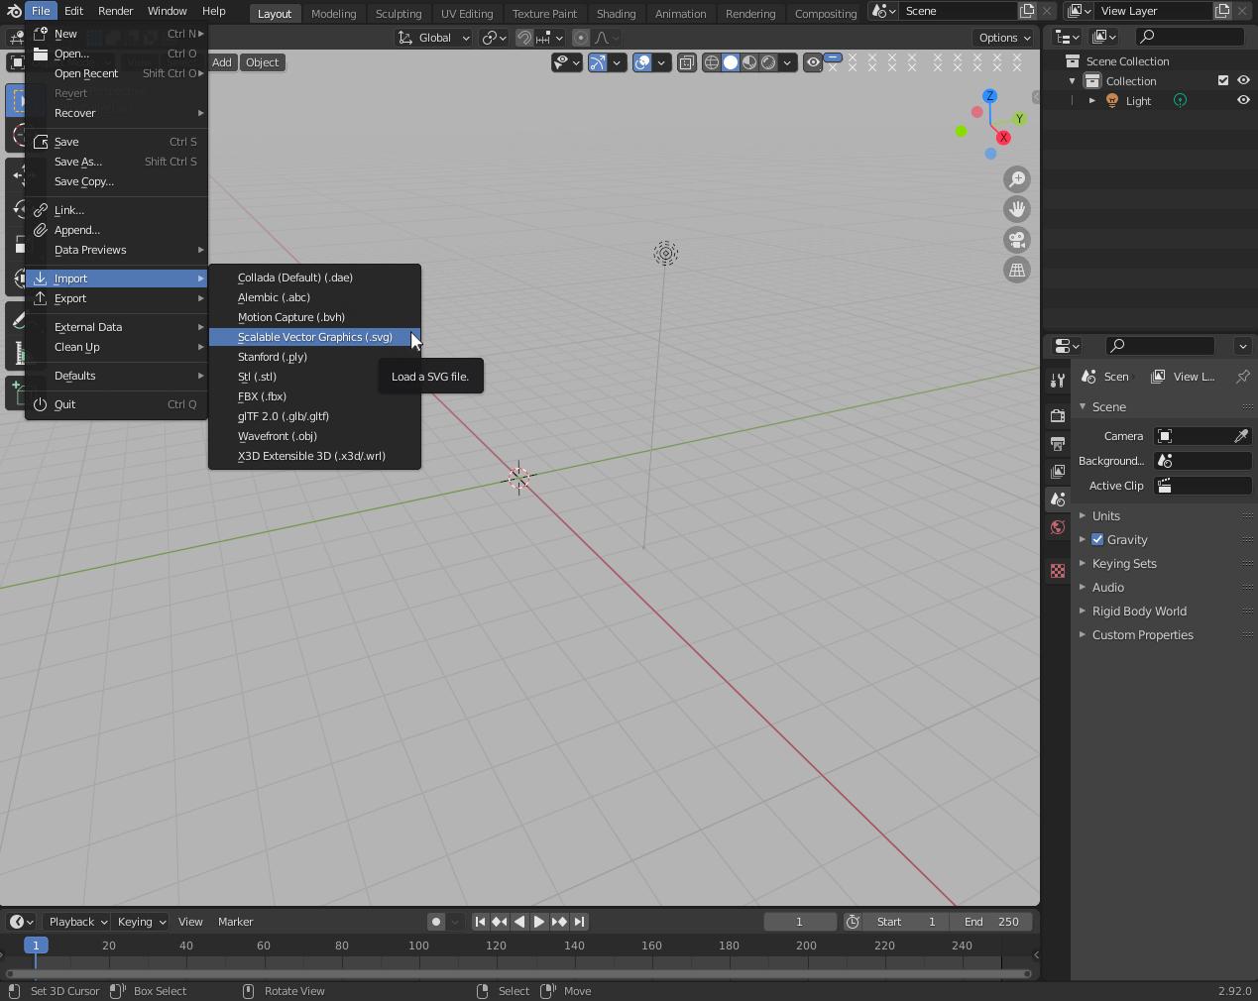The image size is (1258, 1001).
Task: Choose FBX (.fbx) import option
Action: pos(314,396)
